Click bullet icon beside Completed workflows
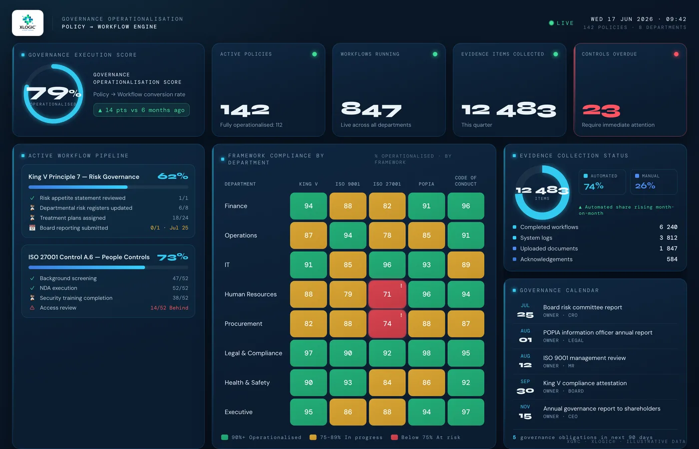 coord(514,227)
